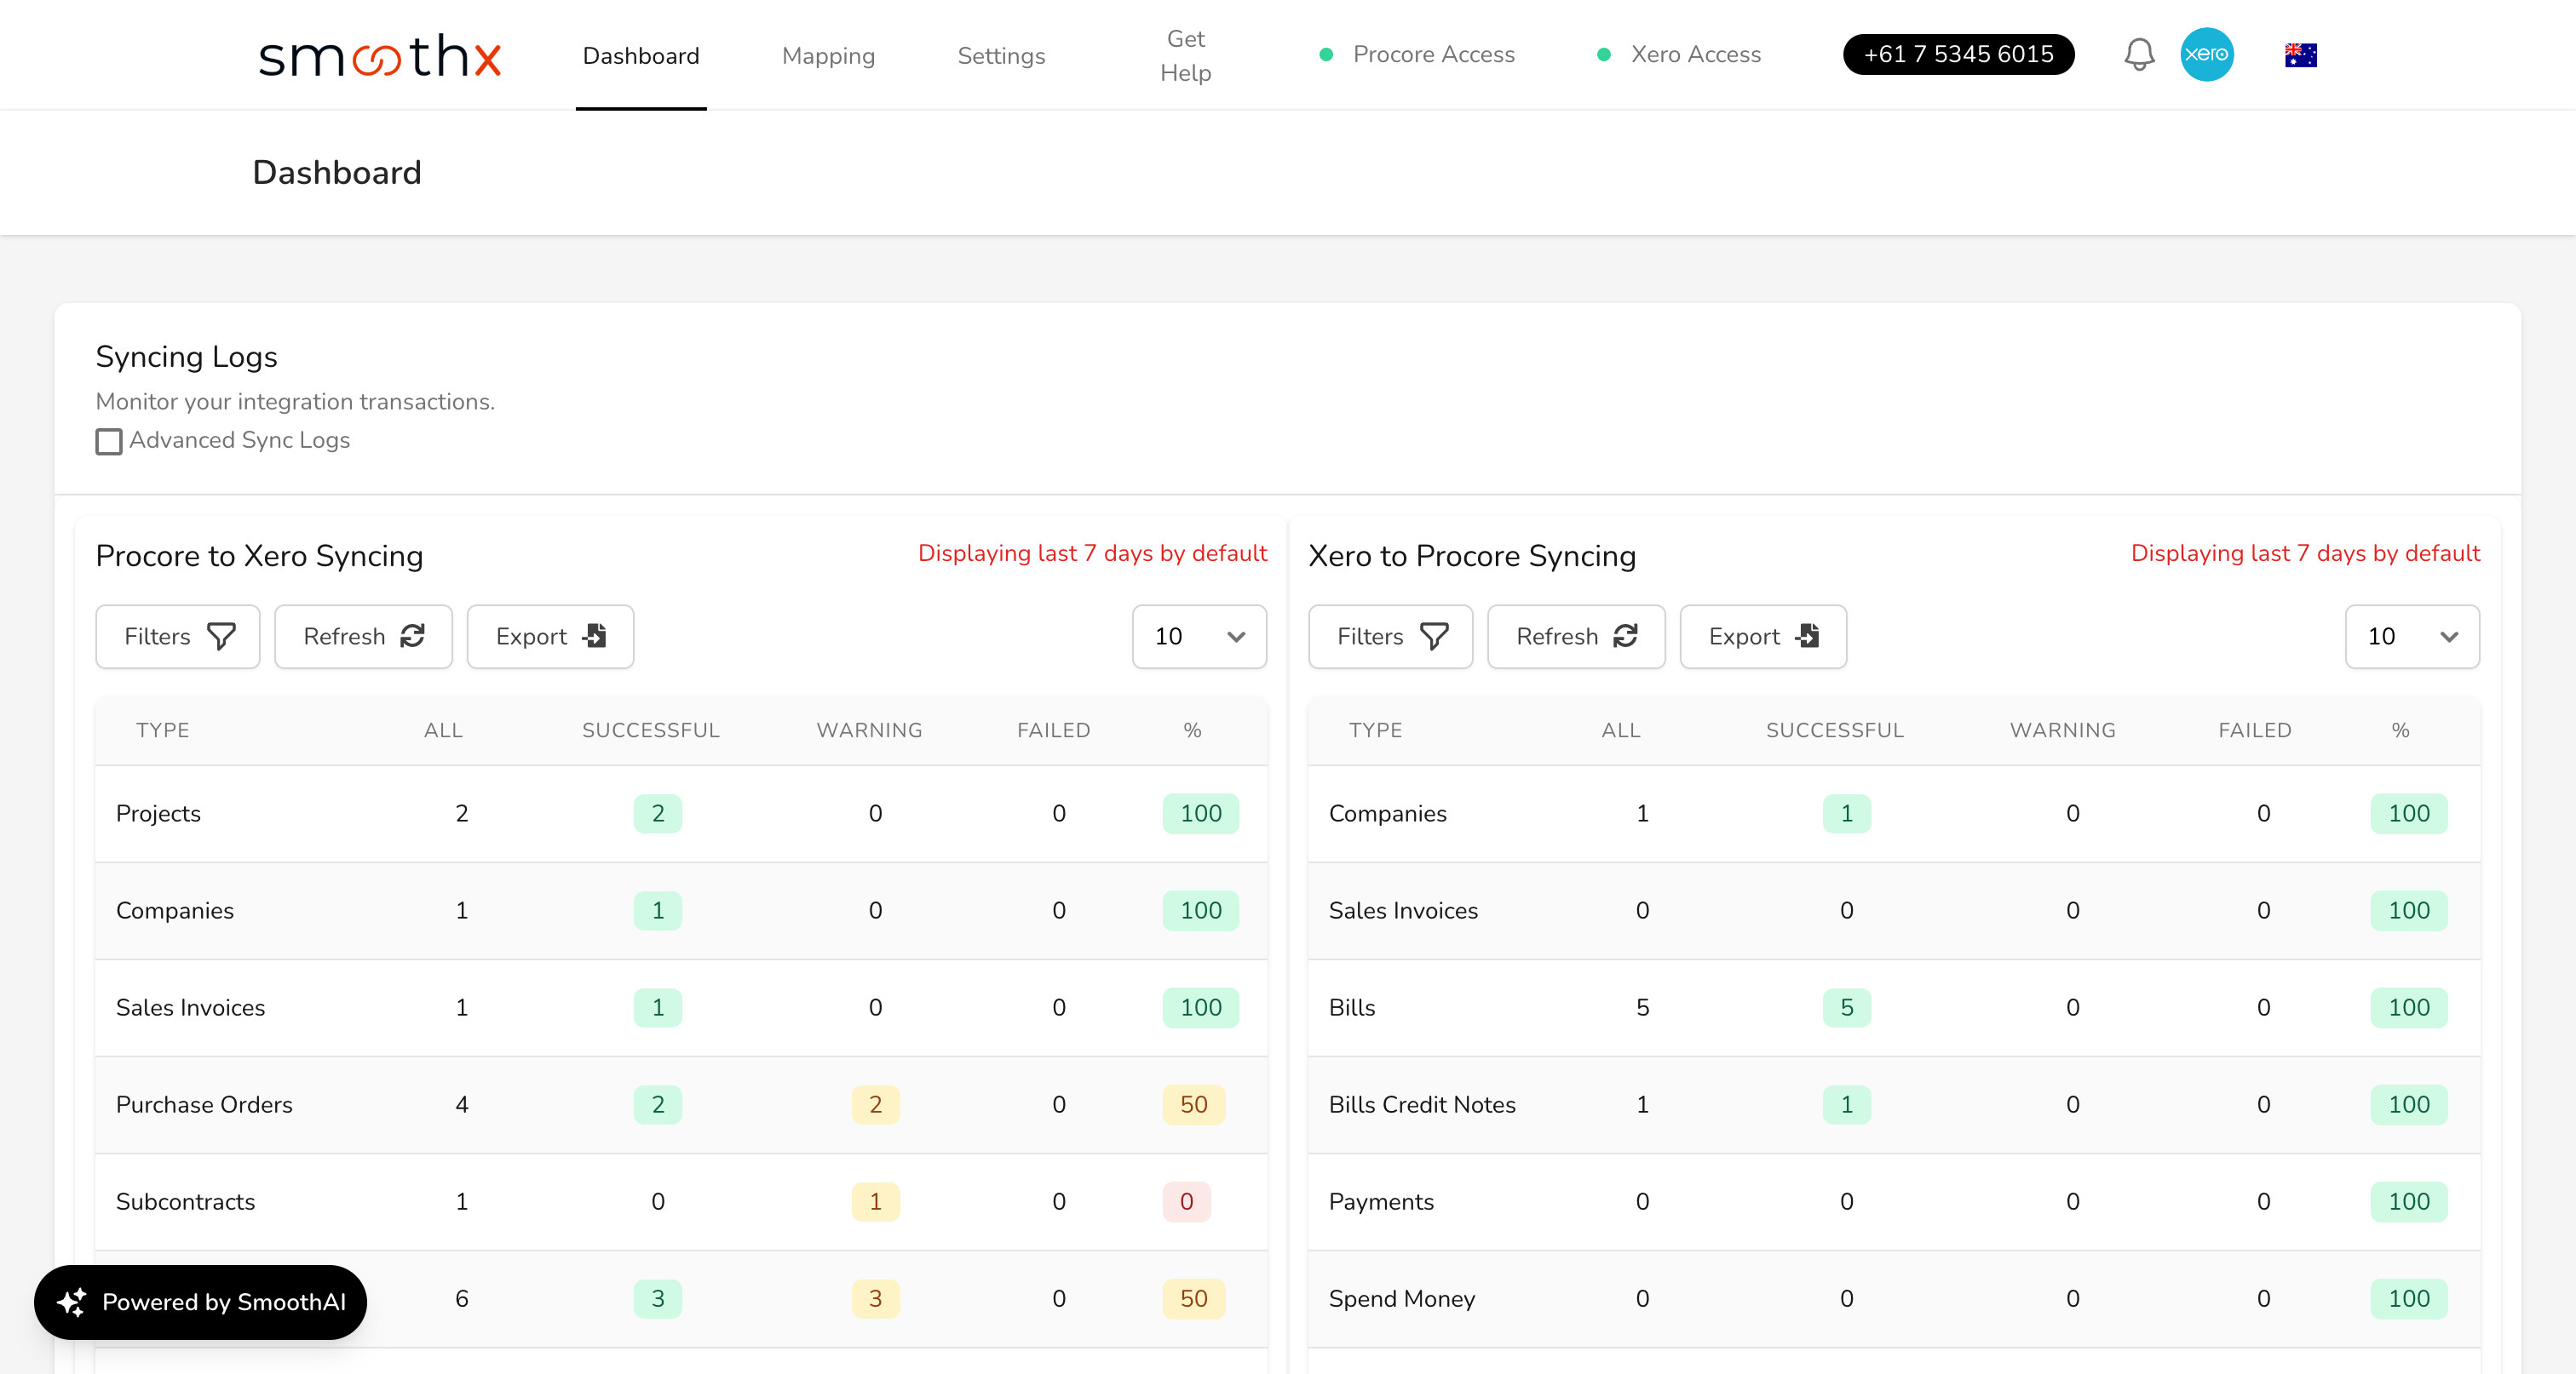Click Export in Xero to Procore panel
The image size is (2576, 1374).
click(x=1762, y=637)
